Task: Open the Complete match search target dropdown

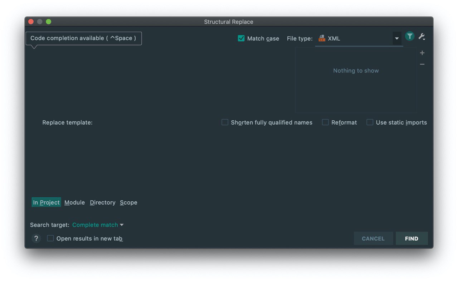Action: 98,225
